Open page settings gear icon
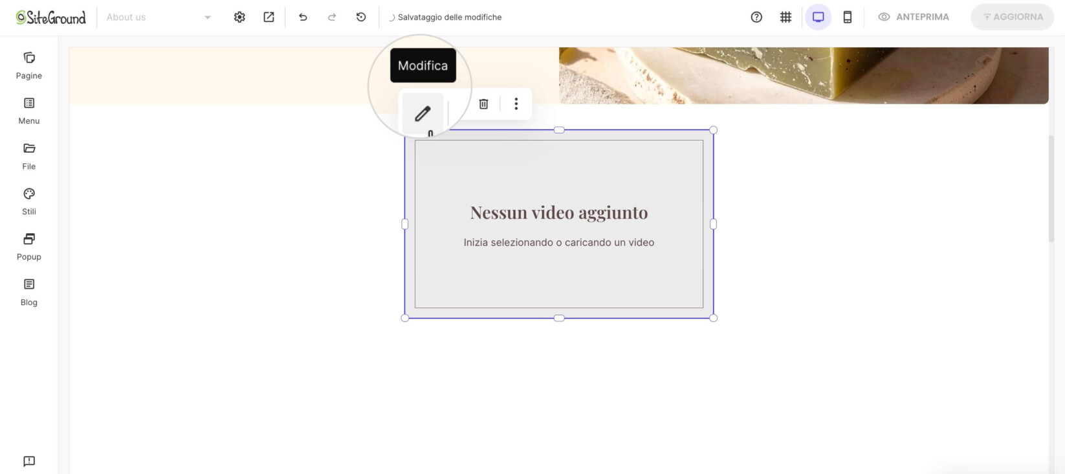The width and height of the screenshot is (1065, 474). pyautogui.click(x=239, y=17)
